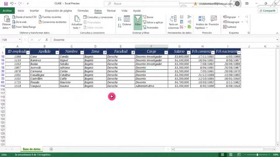Choose From Table/Range option
The width and height of the screenshot is (280, 157).
click(24, 27)
